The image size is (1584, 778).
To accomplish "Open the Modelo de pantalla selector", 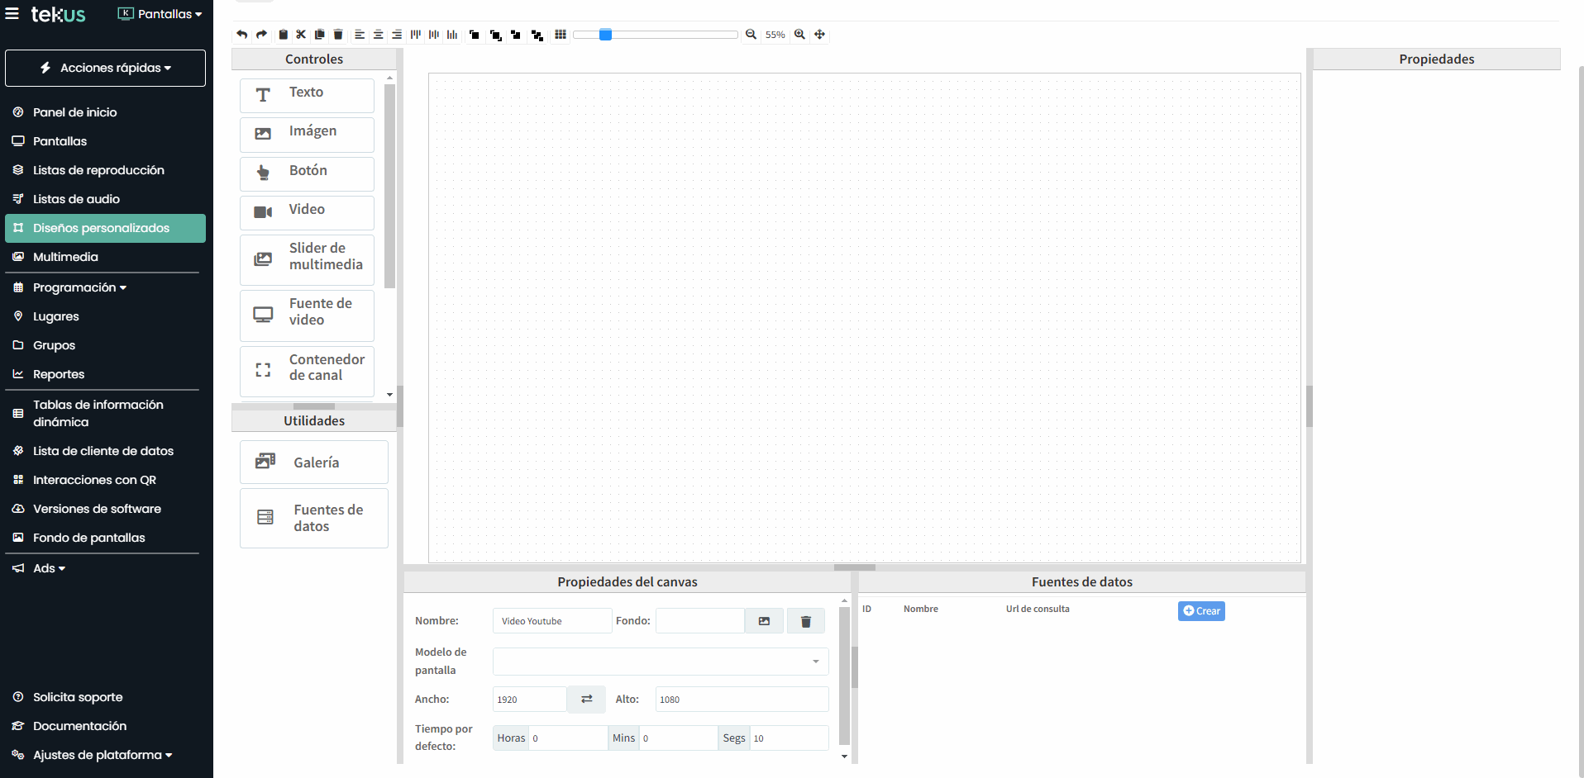I will 659,661.
